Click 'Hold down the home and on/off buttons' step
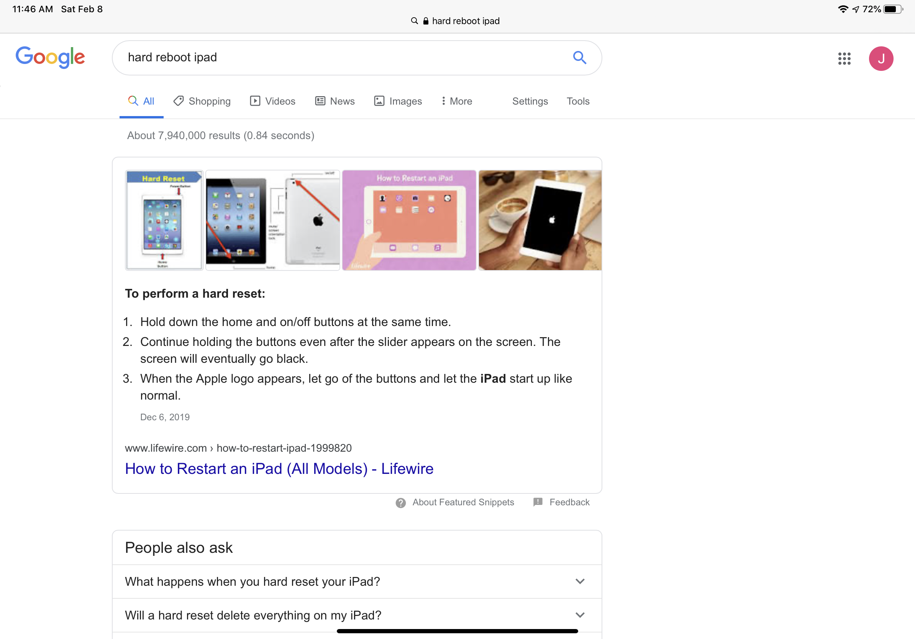The height and width of the screenshot is (639, 915). pos(295,322)
